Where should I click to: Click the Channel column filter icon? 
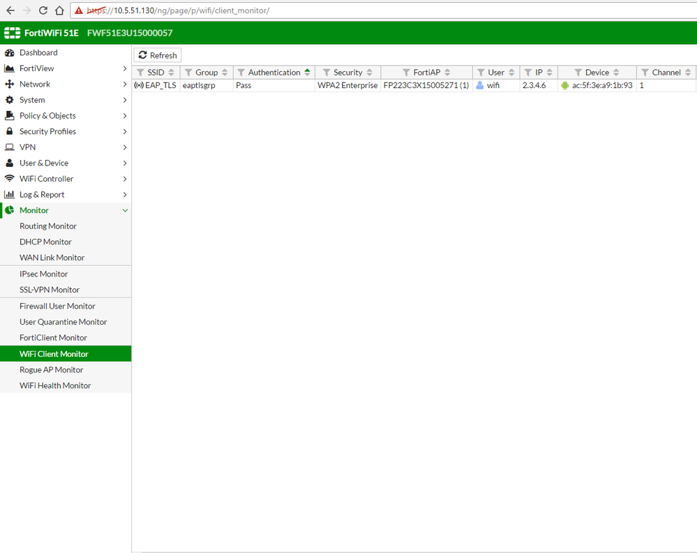(x=645, y=73)
